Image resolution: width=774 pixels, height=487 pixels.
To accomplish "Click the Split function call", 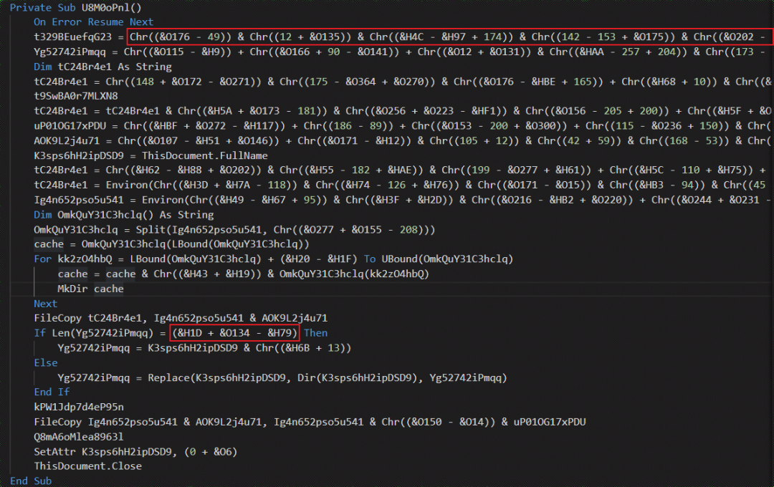I will [x=285, y=229].
